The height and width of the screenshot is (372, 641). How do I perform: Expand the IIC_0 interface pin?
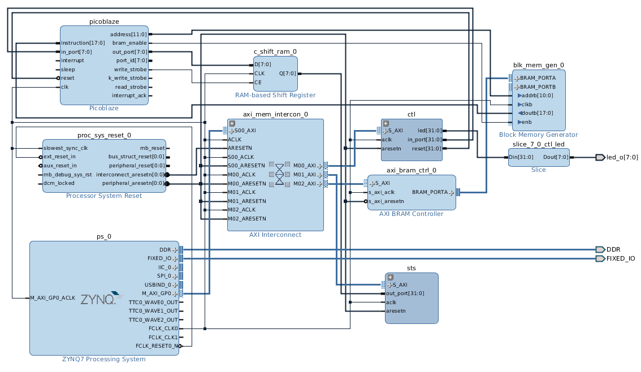(175, 268)
